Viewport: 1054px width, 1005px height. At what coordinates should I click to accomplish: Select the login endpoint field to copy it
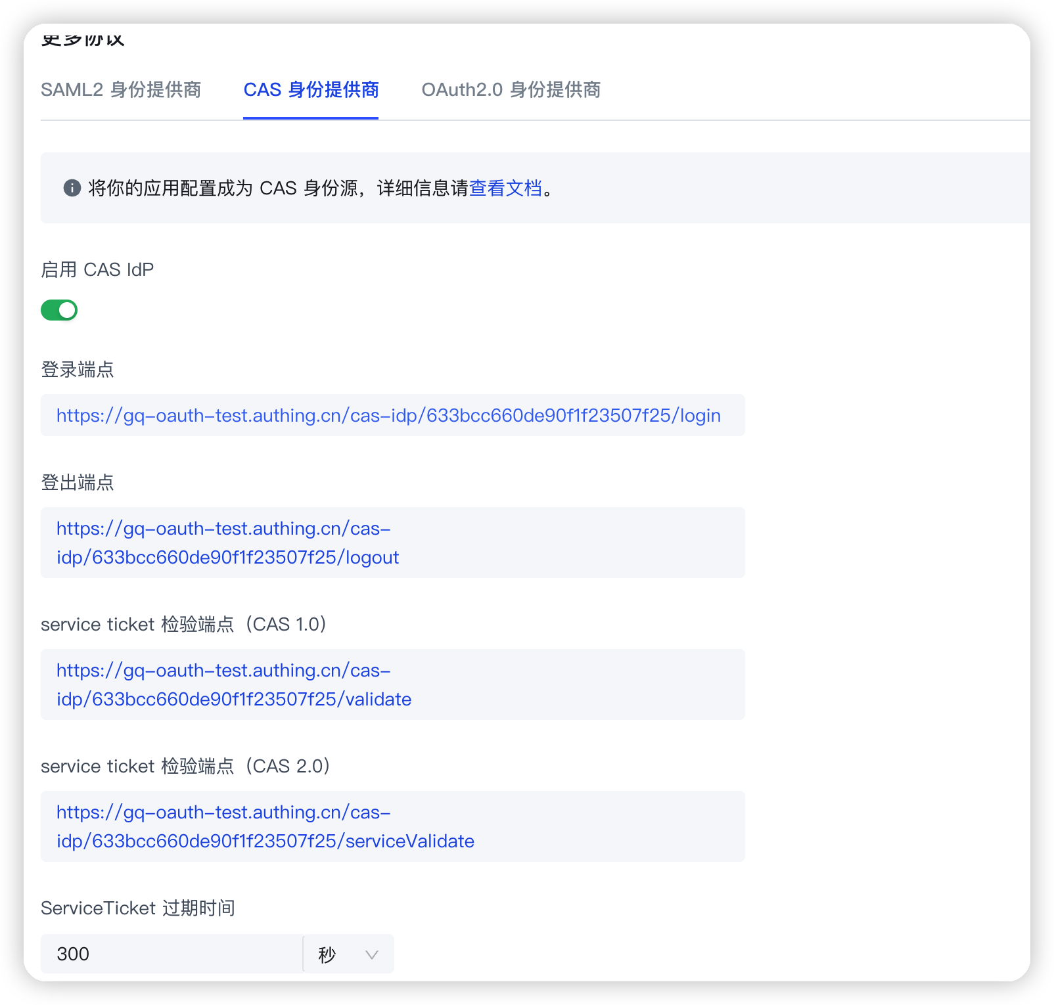click(x=388, y=415)
